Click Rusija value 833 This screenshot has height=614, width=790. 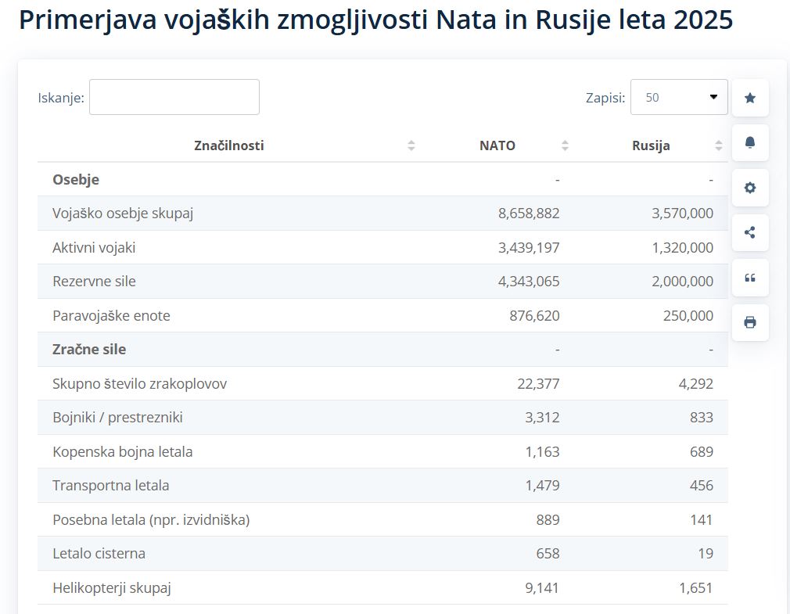coord(702,418)
